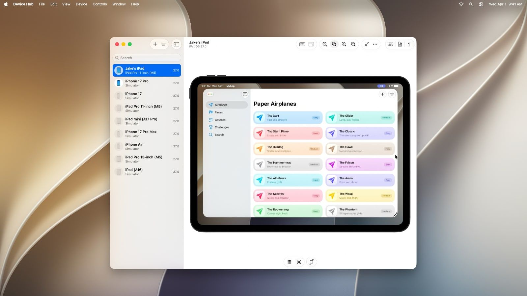Open the document log icon
This screenshot has height=296, width=527.
click(400, 44)
